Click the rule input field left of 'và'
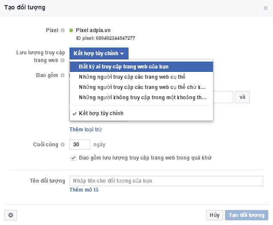Screen dimensions: 273x225 pyautogui.click(x=223, y=97)
